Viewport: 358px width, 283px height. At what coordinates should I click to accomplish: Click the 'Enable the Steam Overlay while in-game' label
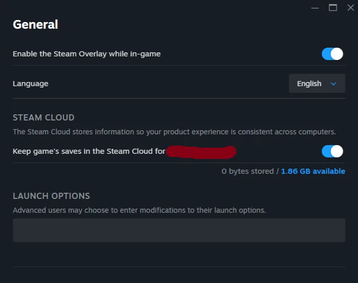(86, 54)
